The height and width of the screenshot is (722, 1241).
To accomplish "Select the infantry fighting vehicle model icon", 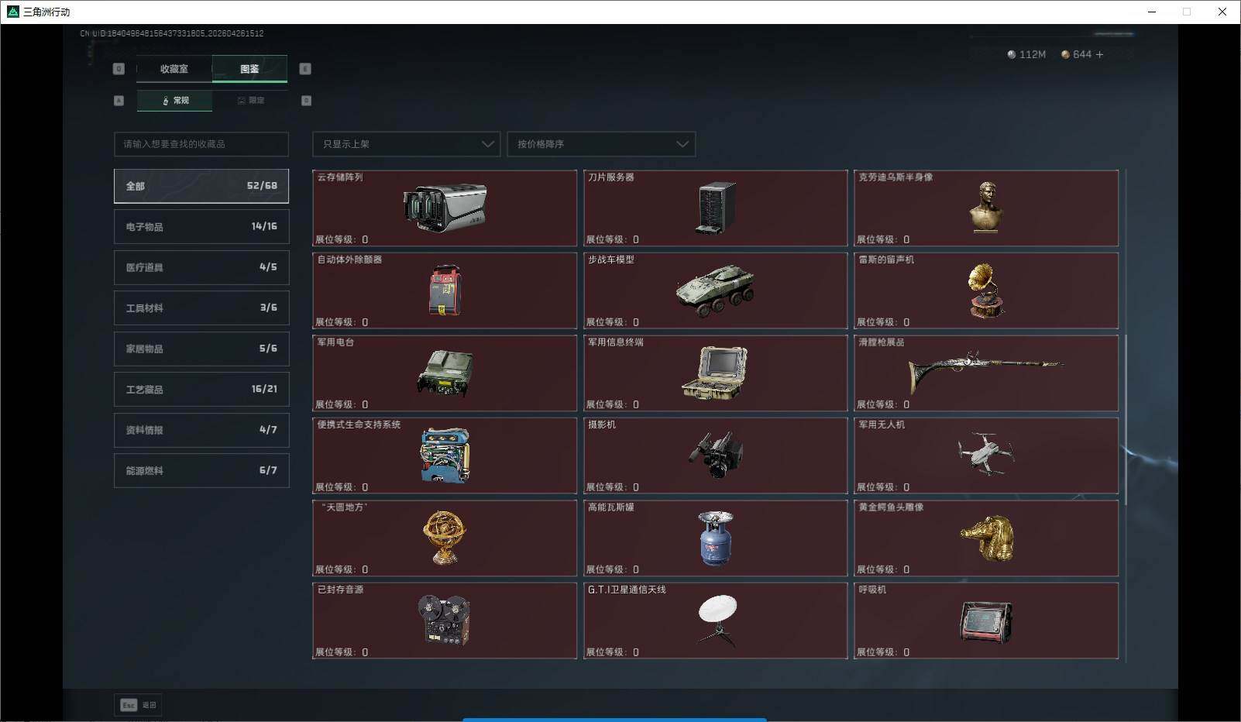I will 715,291.
